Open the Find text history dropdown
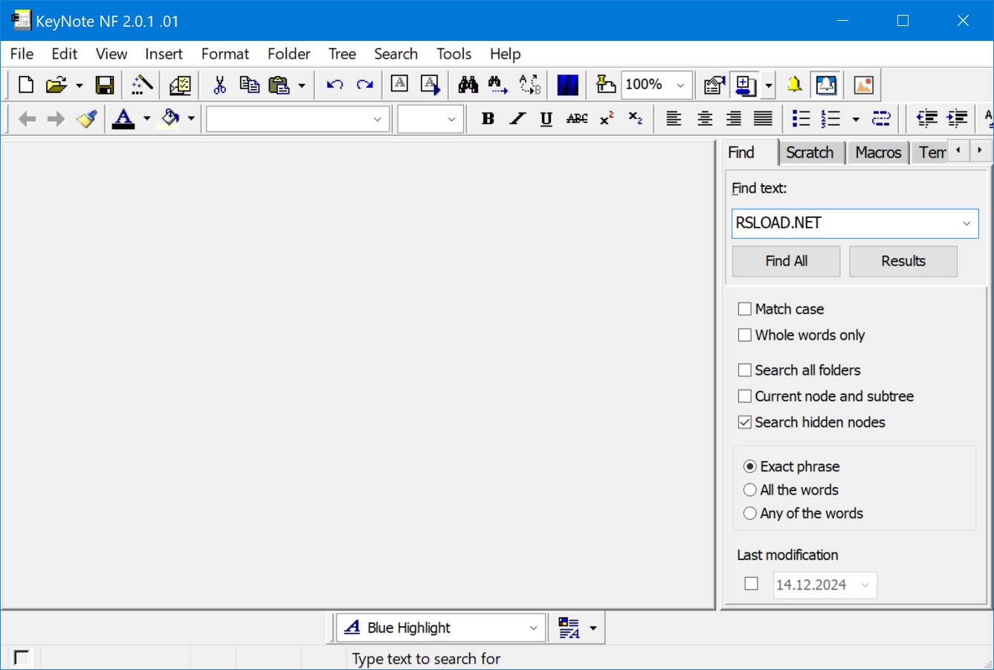This screenshot has height=670, width=994. tap(966, 223)
